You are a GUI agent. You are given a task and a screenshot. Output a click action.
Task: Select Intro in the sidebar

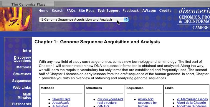tap(27, 51)
